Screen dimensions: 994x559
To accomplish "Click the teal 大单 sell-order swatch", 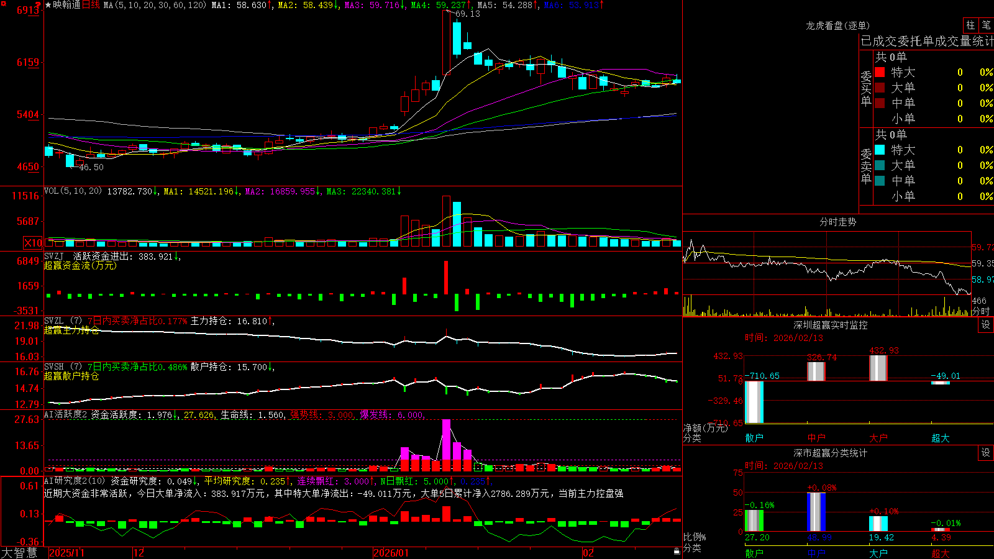I will [880, 165].
